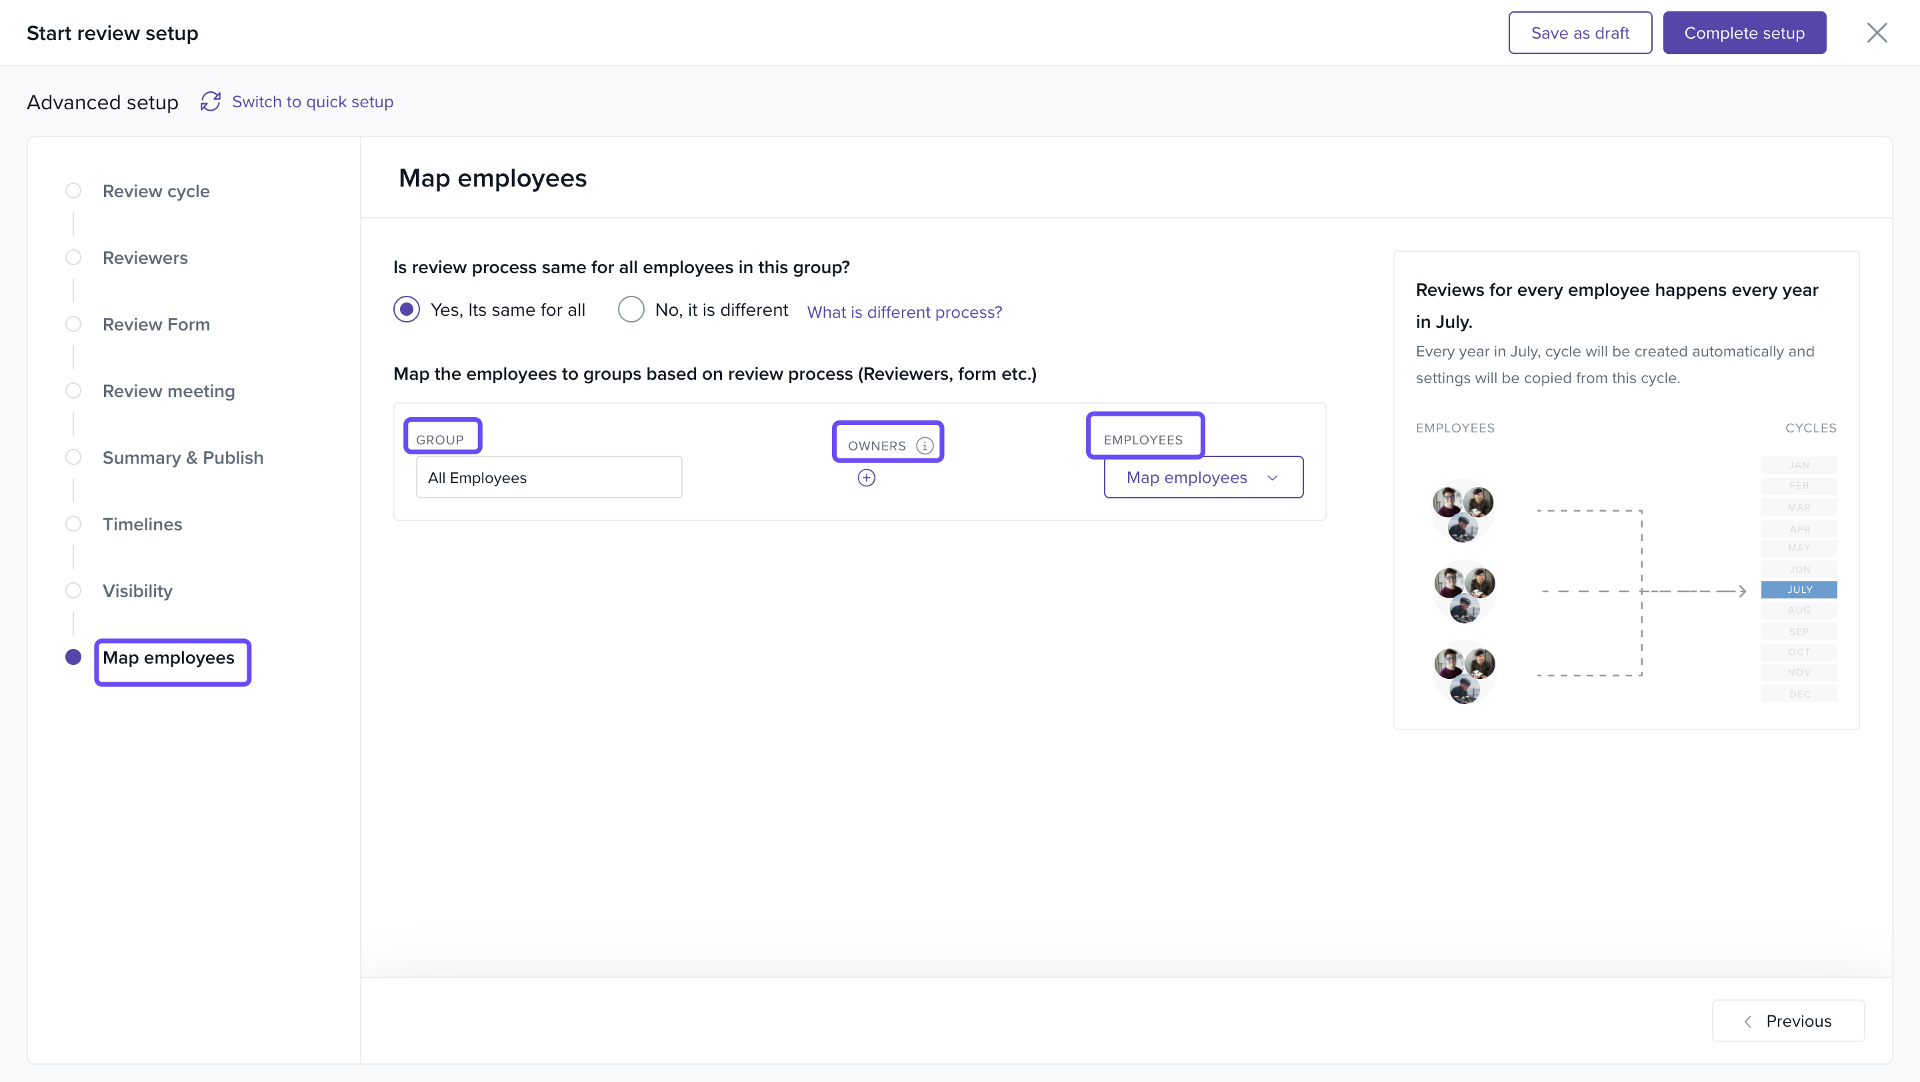Open the Map employees dropdown

coord(1187,478)
